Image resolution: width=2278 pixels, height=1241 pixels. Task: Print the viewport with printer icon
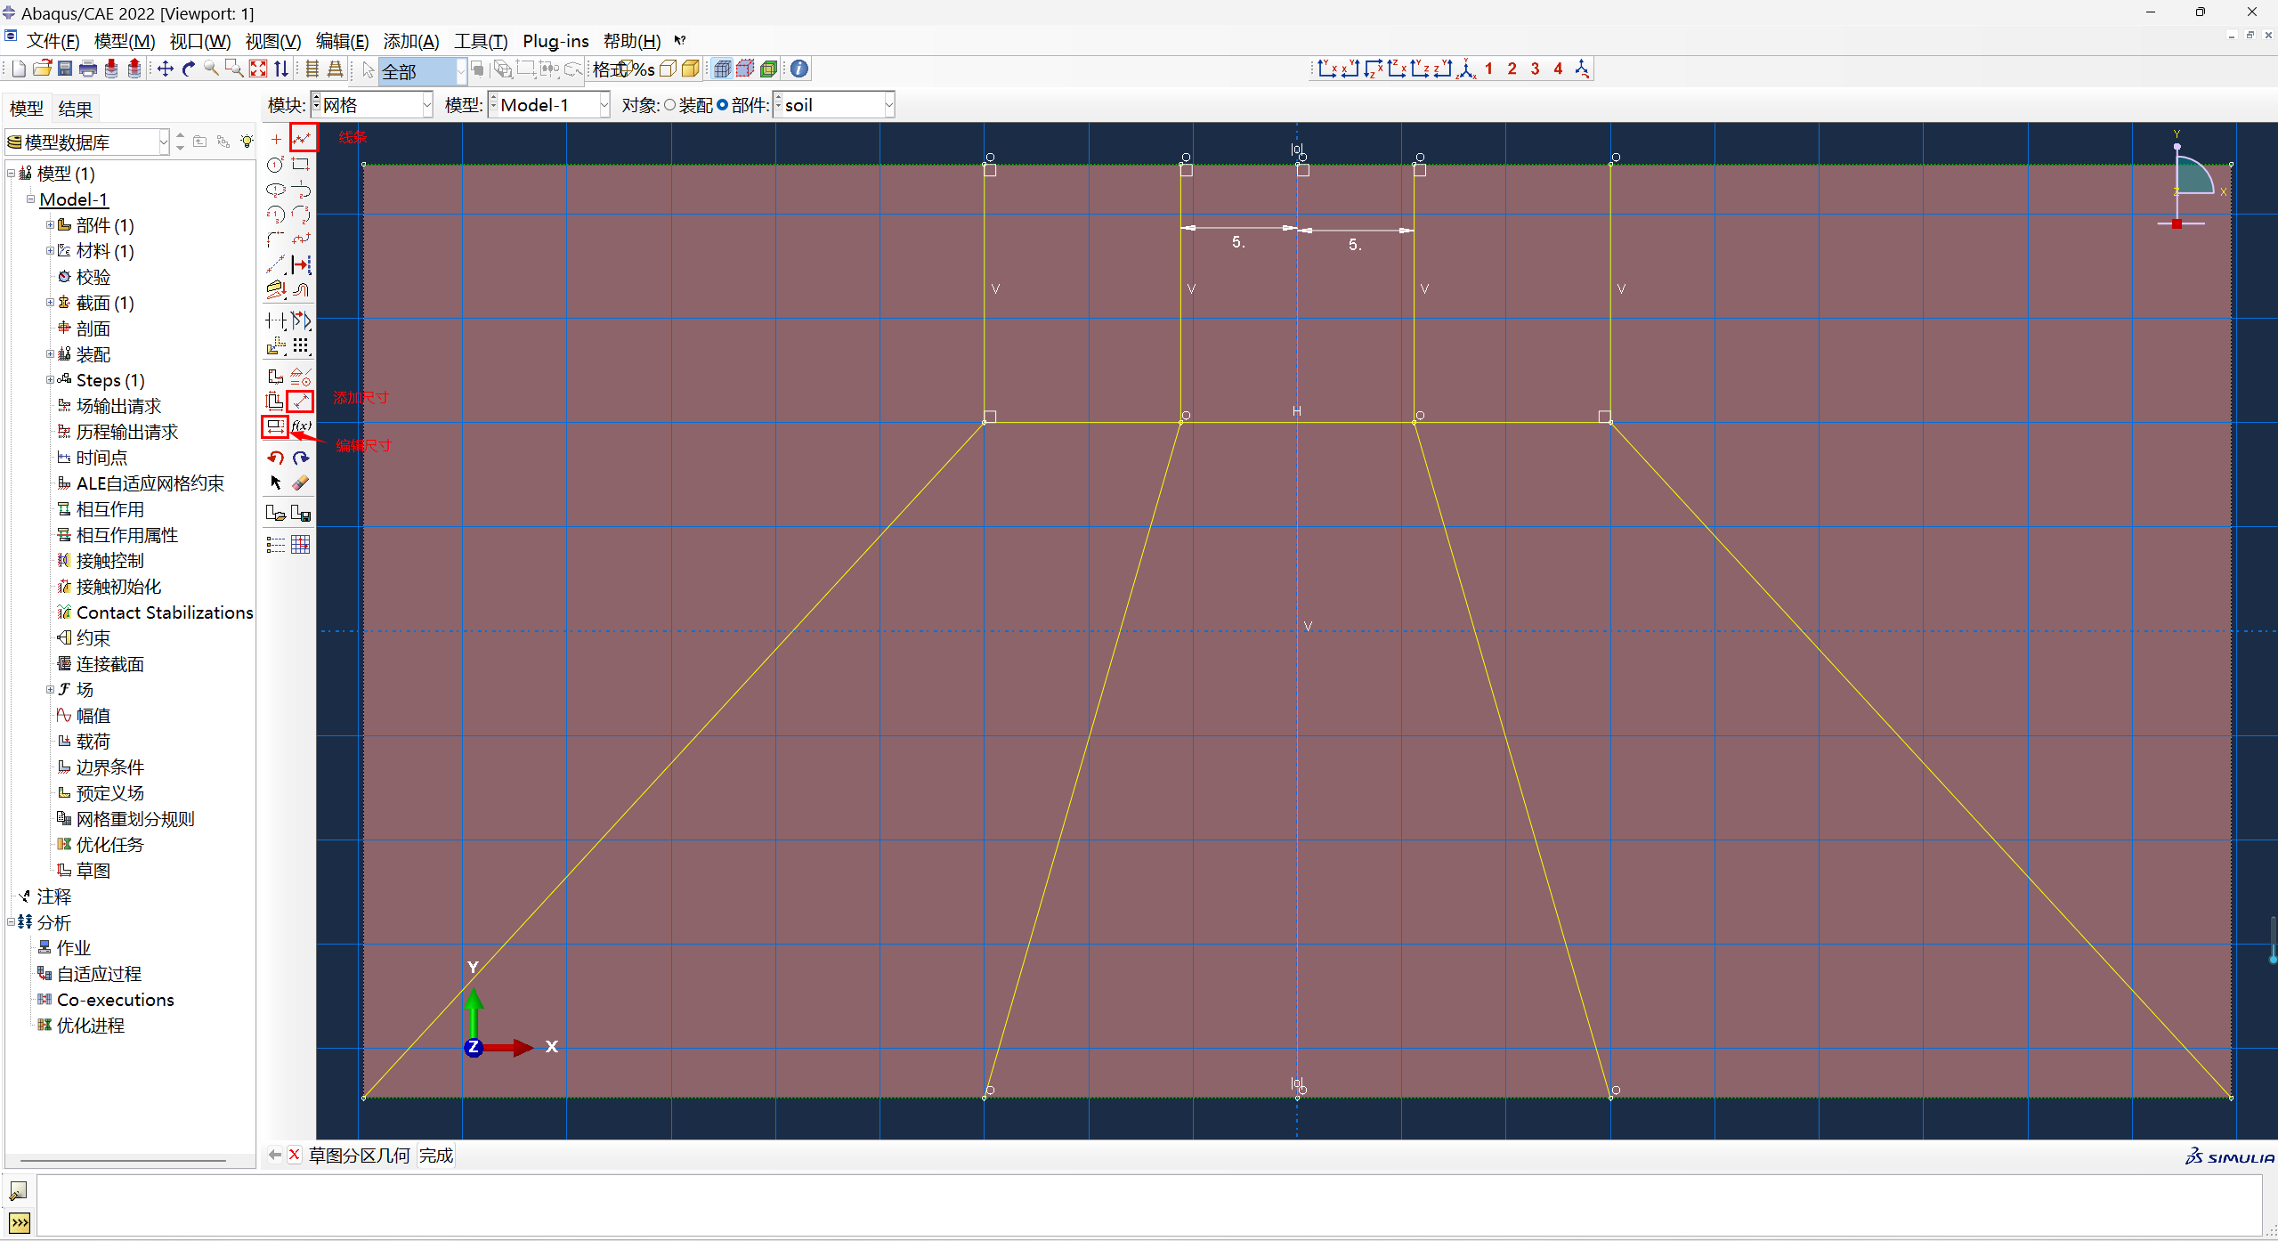(88, 69)
